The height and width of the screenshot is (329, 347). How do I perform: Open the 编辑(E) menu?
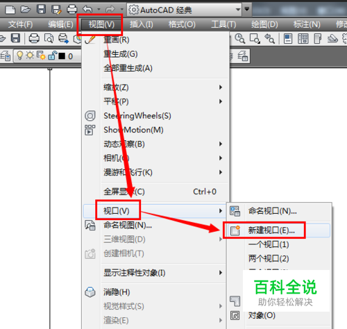pos(60,24)
